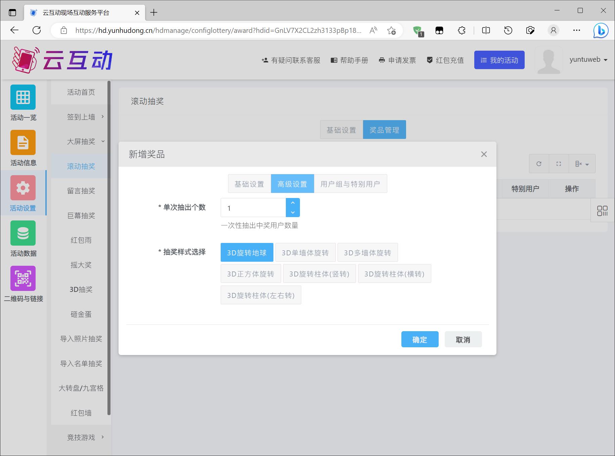Click the 单次抽出个数 number input field

(x=253, y=208)
